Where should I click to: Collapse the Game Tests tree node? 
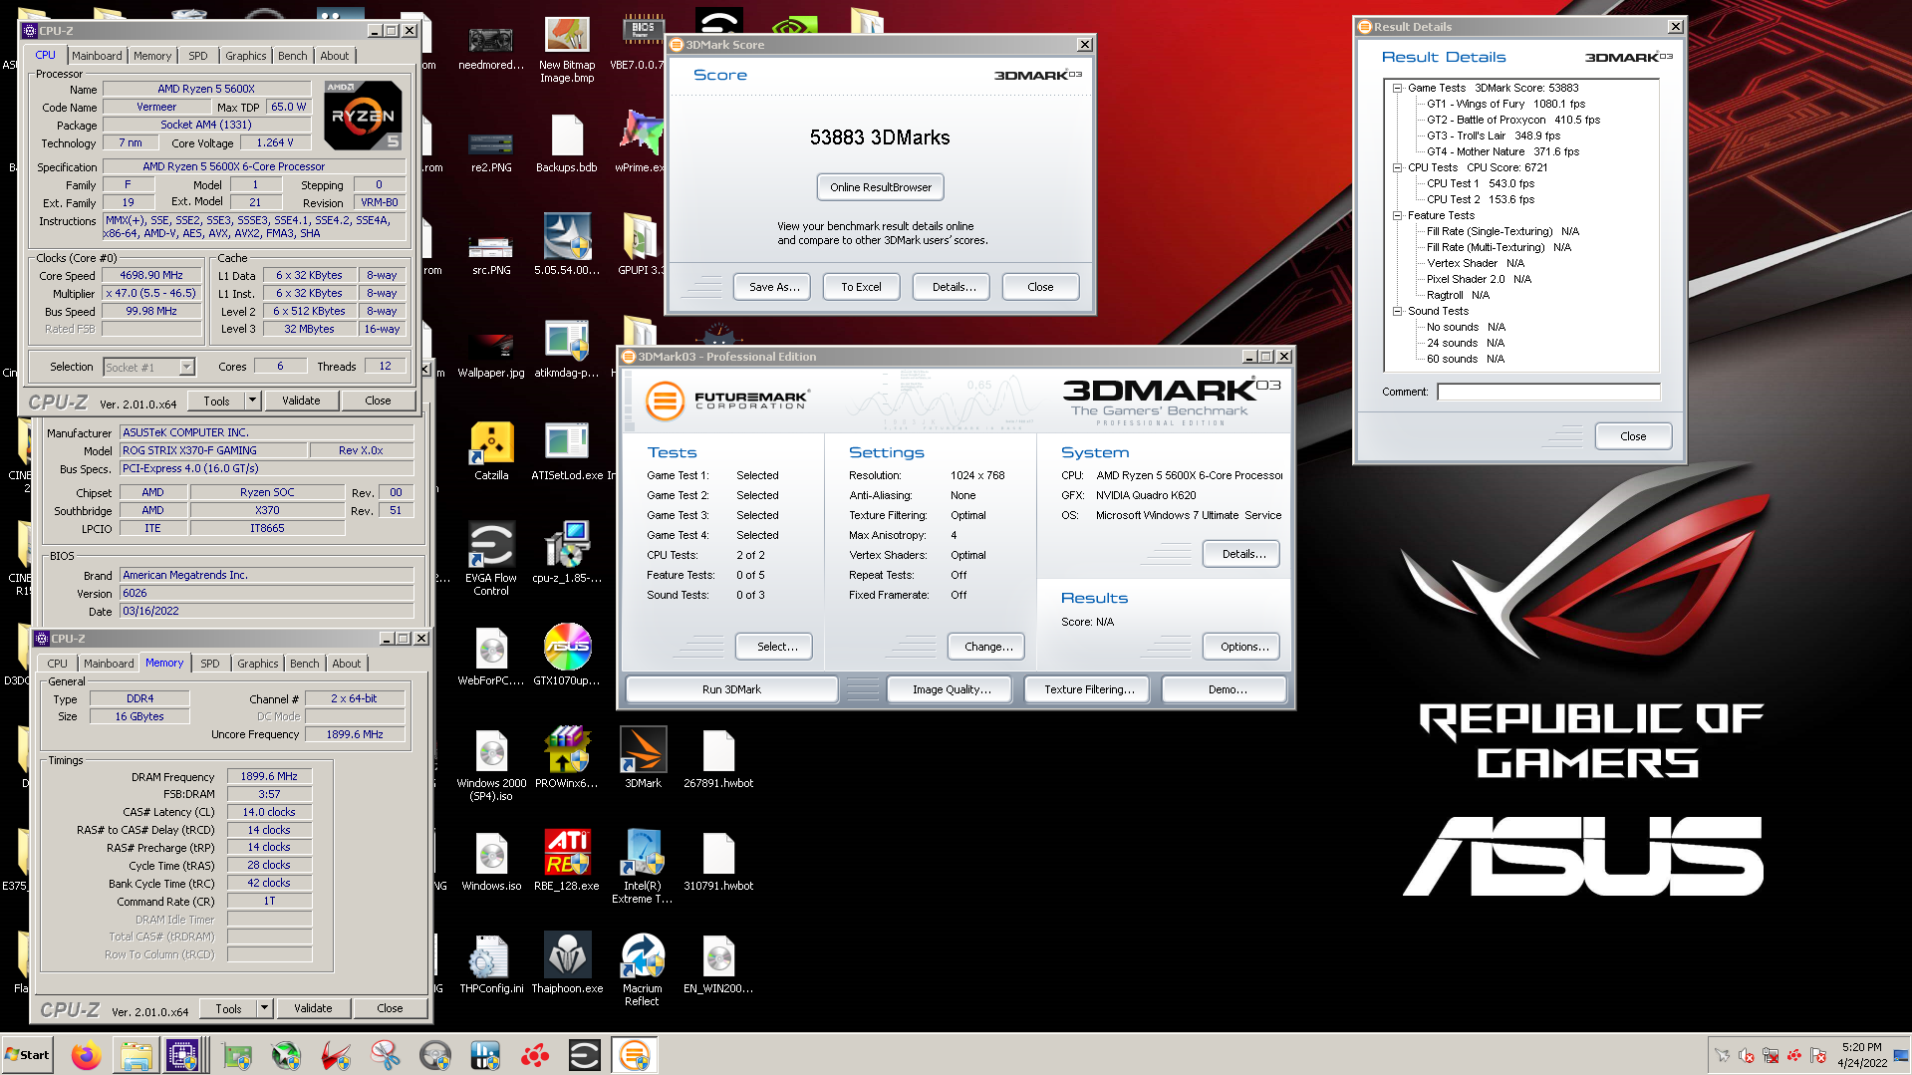coord(1397,88)
